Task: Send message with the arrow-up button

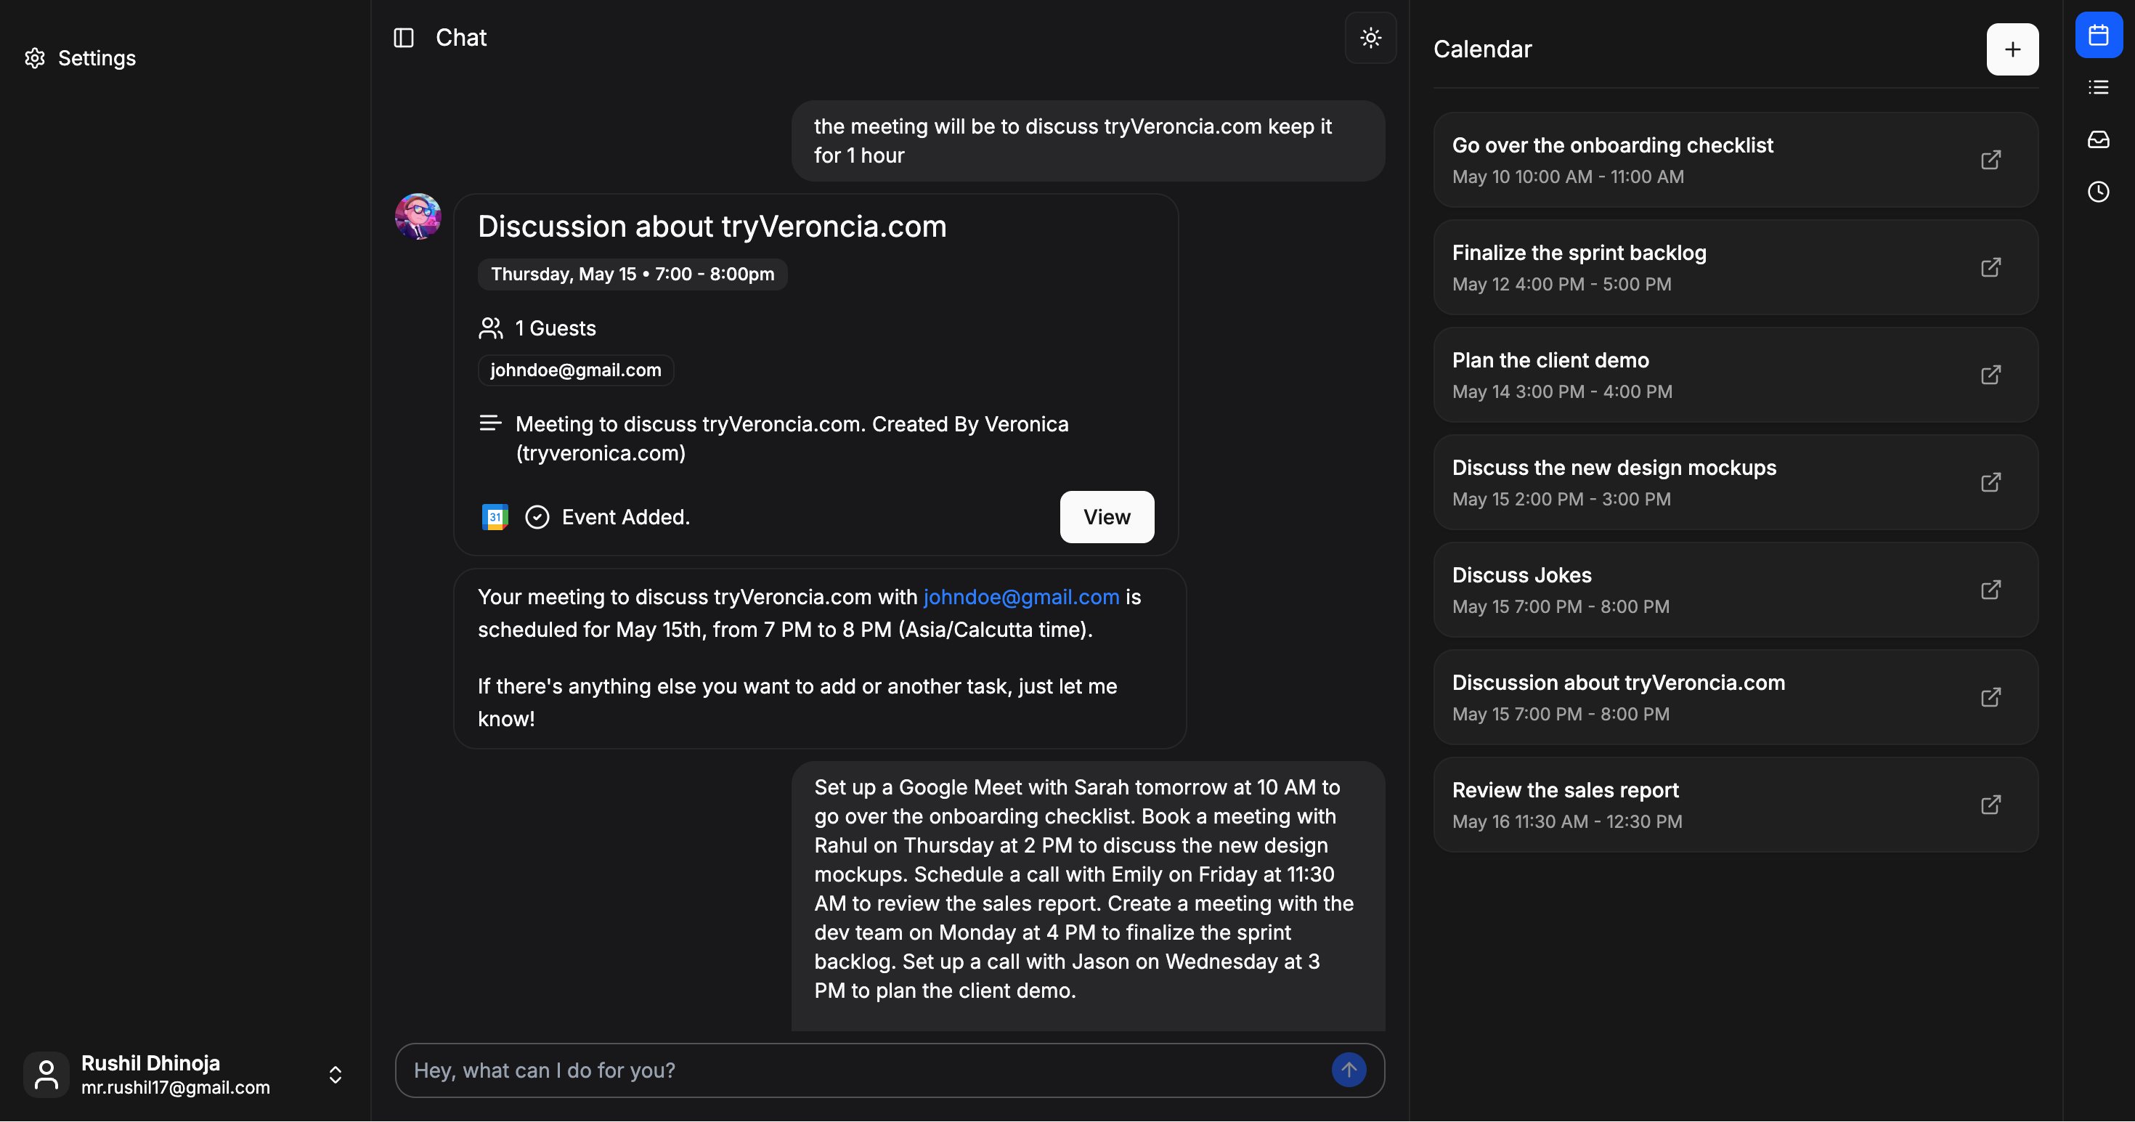Action: pyautogui.click(x=1349, y=1070)
